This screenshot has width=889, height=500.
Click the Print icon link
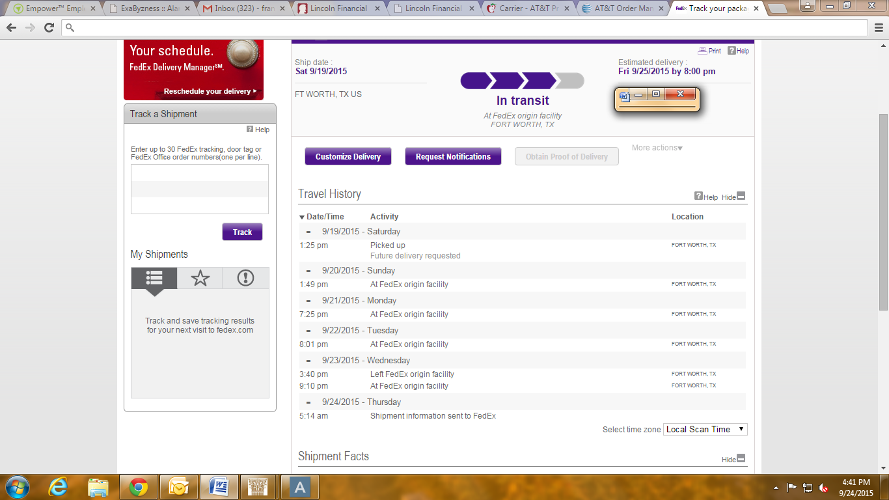pyautogui.click(x=709, y=51)
